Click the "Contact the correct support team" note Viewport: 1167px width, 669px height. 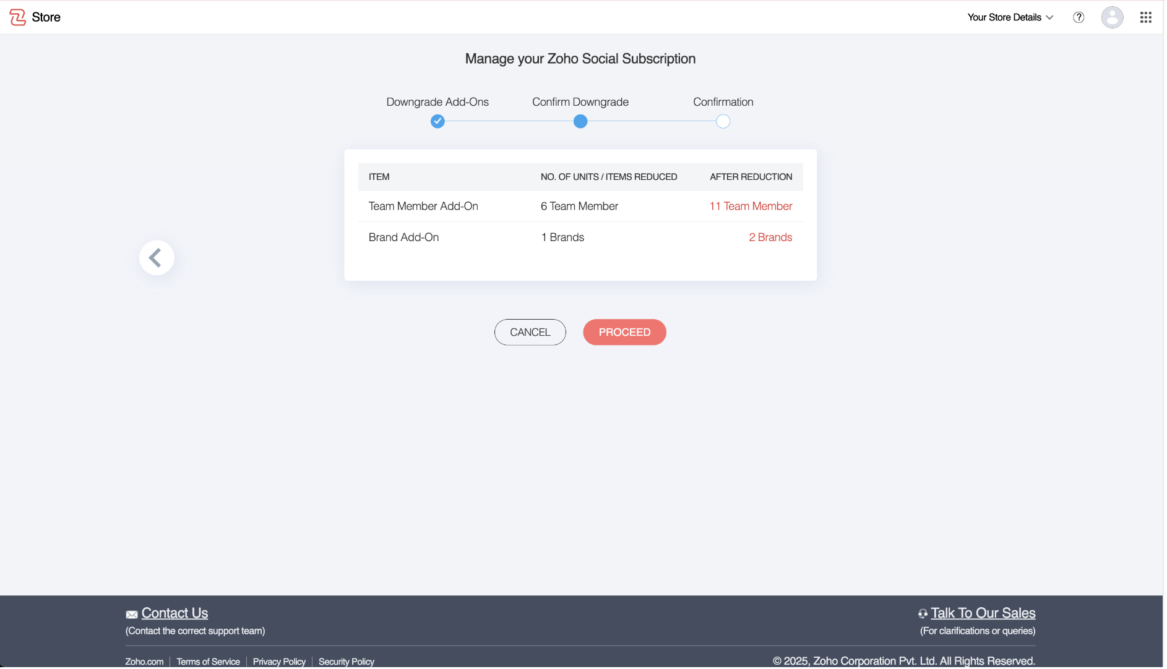(x=195, y=631)
